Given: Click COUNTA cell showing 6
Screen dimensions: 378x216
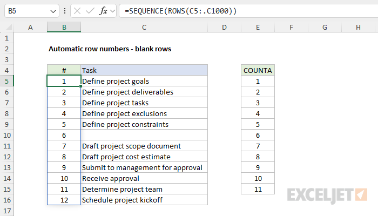Looking at the screenshot, I should (x=258, y=135).
